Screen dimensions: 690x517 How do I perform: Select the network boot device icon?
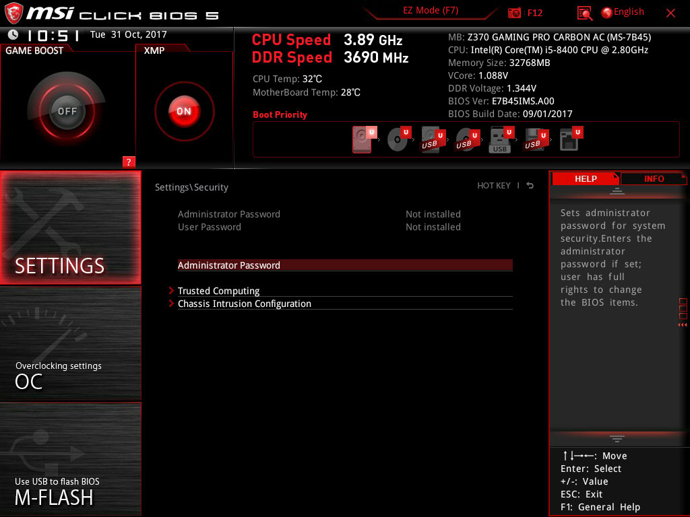[570, 139]
